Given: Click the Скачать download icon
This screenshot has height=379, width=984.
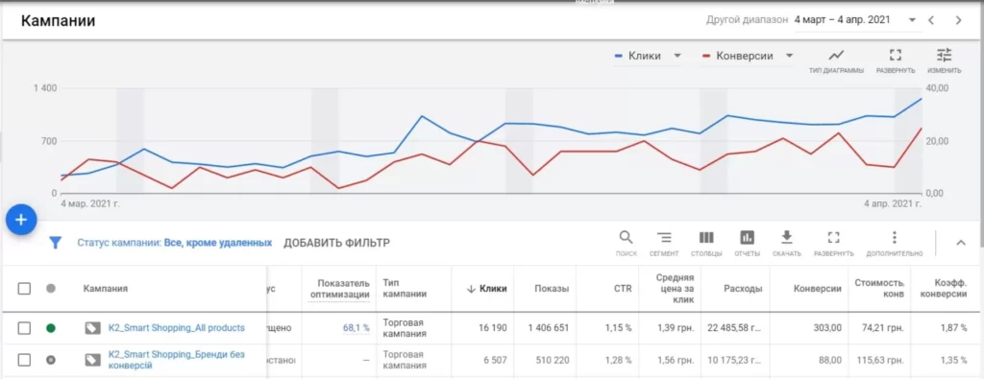Looking at the screenshot, I should click(786, 237).
